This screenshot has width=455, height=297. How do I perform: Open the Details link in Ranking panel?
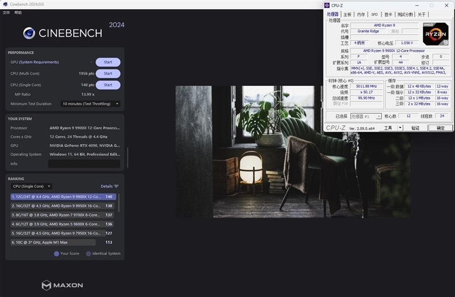[106, 187]
